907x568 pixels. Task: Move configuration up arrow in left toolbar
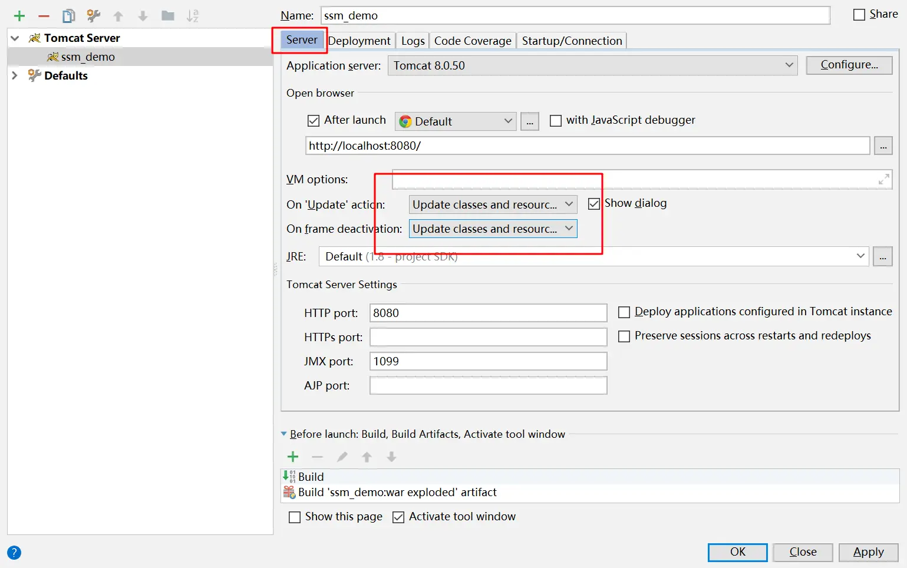118,16
